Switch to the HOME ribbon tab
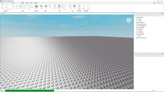Viewport: 164px width, 92px height. [18, 3]
